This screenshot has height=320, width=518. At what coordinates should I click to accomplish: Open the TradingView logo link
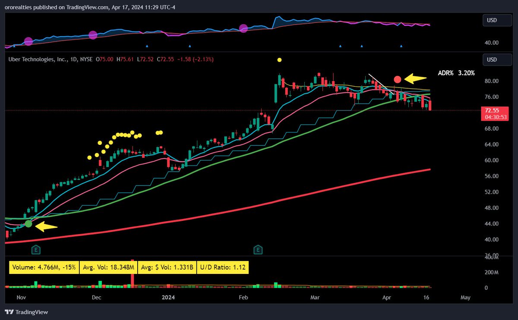(27, 312)
